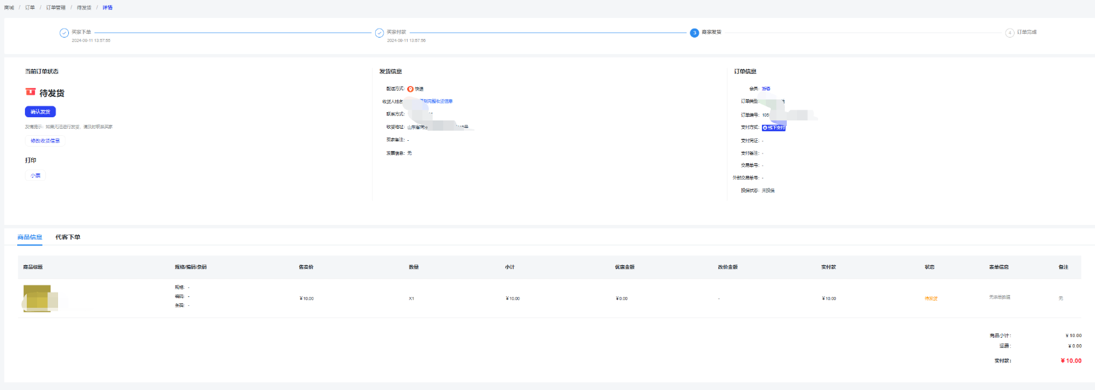
Task: Open the member name link under 订单信息
Action: (x=766, y=89)
